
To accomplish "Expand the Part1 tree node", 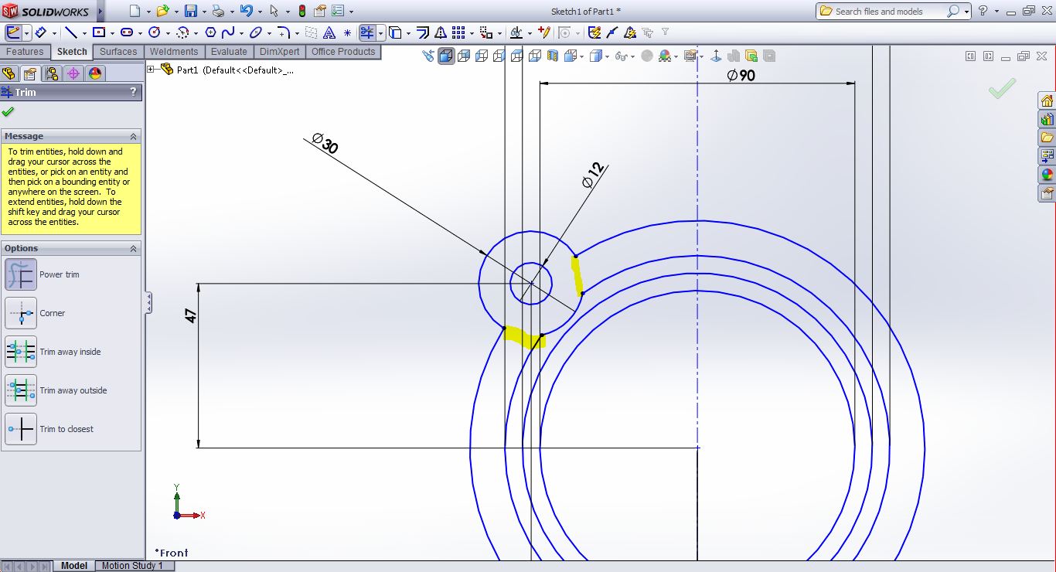I will click(x=151, y=70).
